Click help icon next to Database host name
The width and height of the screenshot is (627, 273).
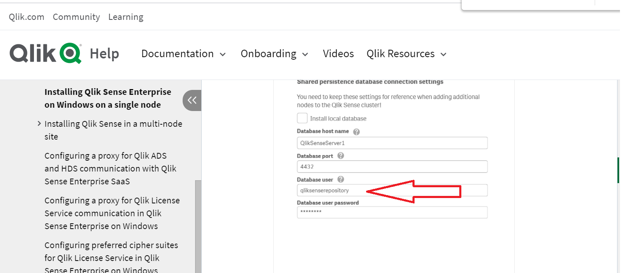tap(357, 132)
